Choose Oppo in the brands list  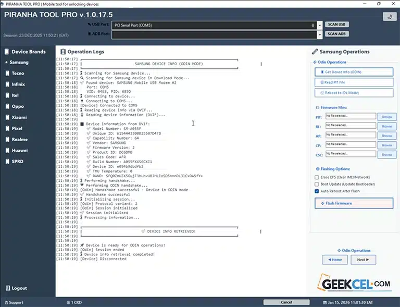coord(18,106)
